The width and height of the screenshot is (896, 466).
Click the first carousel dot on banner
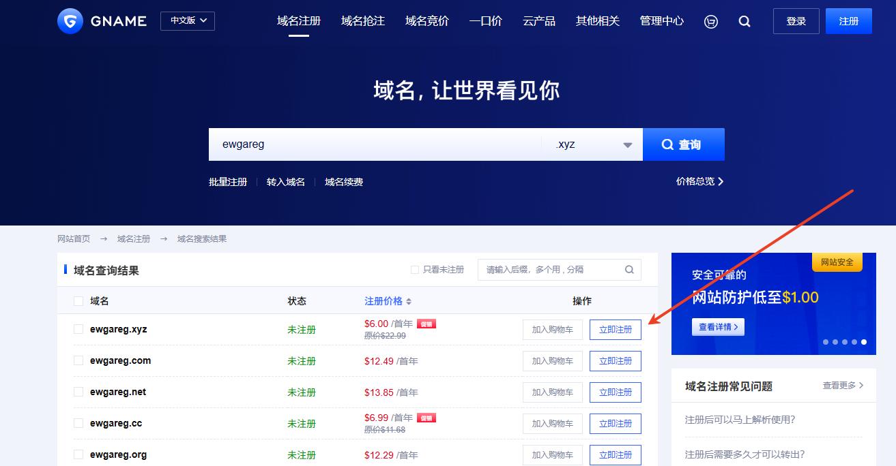click(x=825, y=342)
